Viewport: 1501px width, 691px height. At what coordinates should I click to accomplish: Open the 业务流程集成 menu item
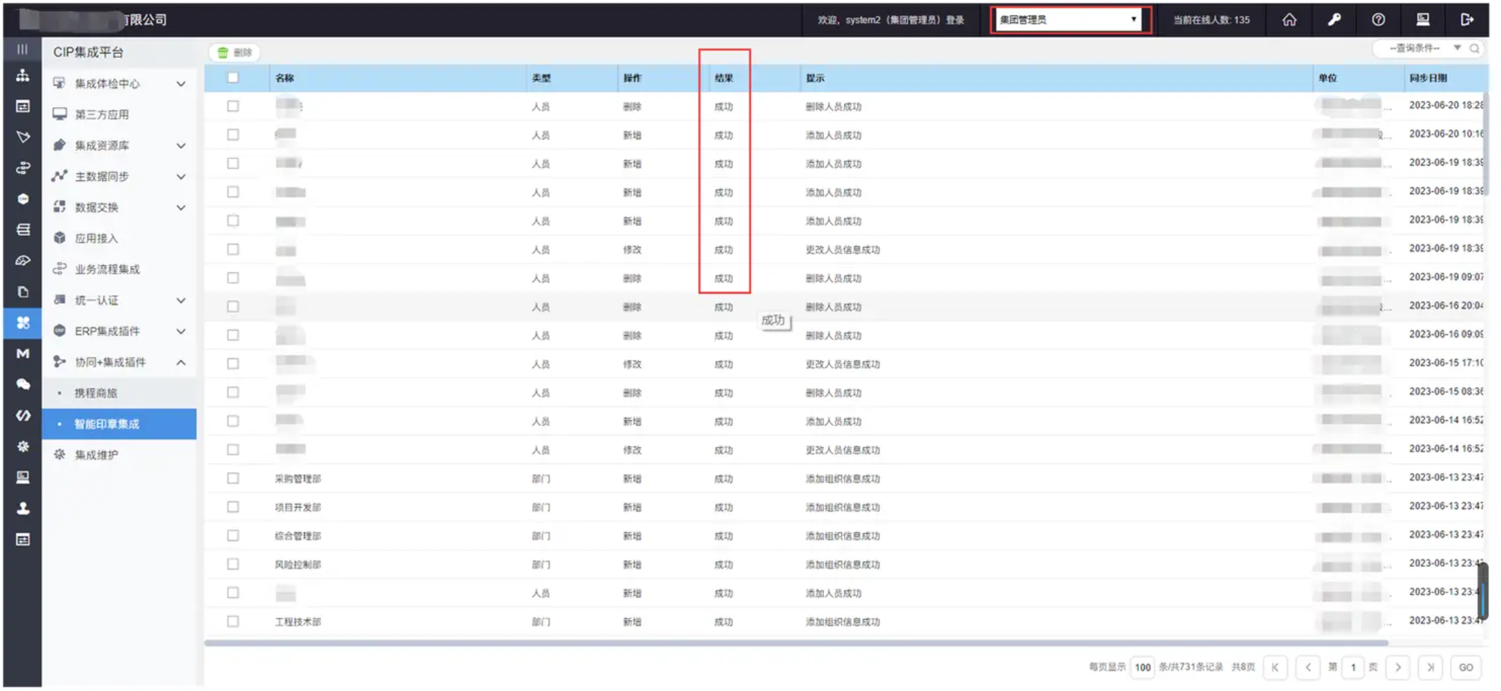click(119, 269)
